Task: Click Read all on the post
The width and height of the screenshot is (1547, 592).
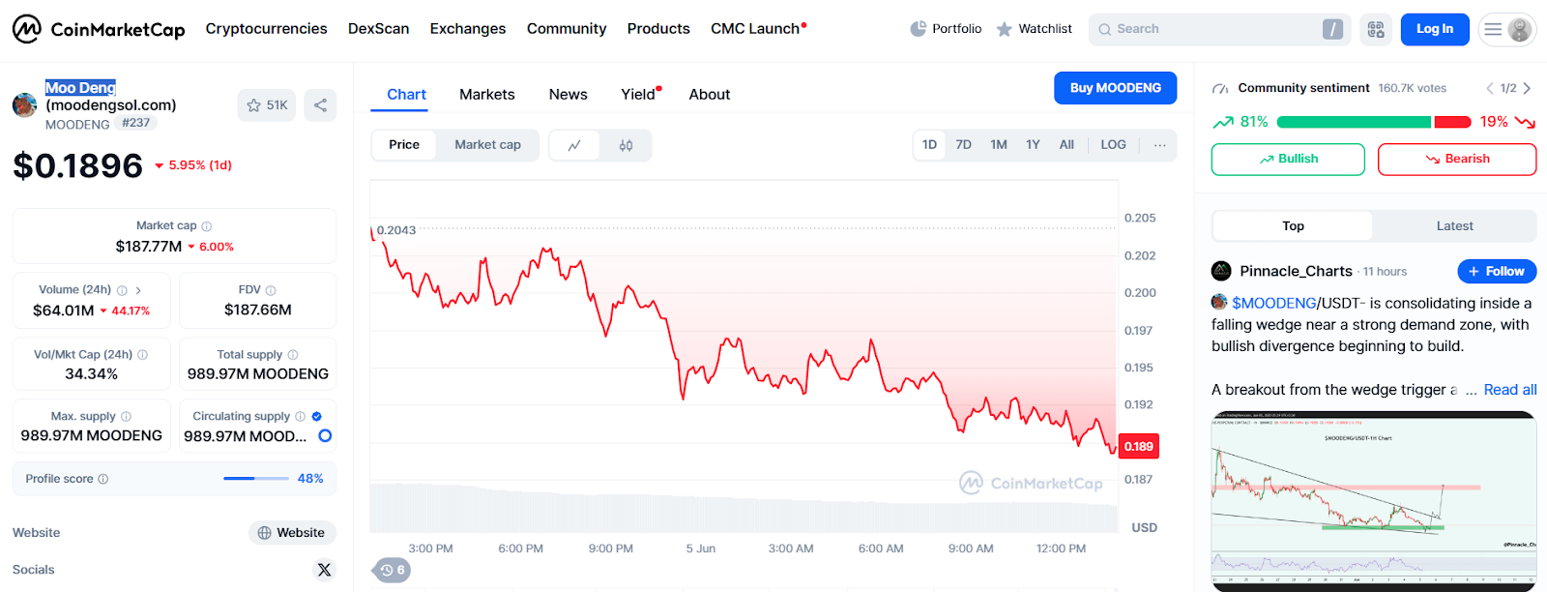Action: pos(1510,390)
